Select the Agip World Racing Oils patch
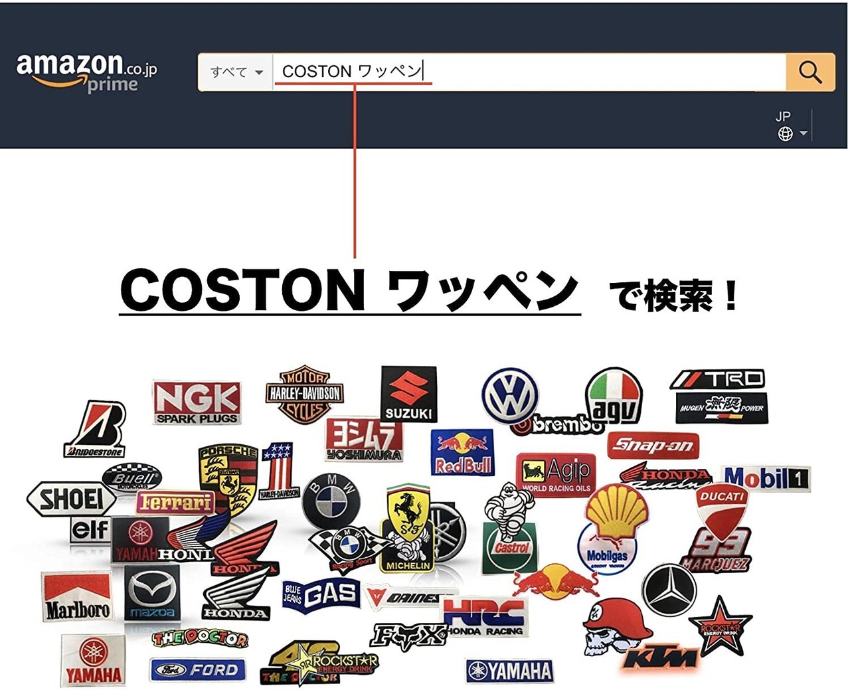The width and height of the screenshot is (850, 690). tap(556, 474)
